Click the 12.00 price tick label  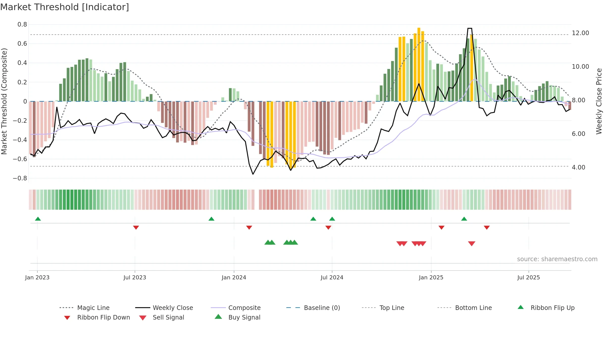point(580,33)
